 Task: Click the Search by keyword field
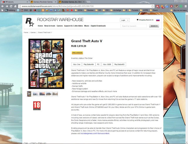(134, 26)
